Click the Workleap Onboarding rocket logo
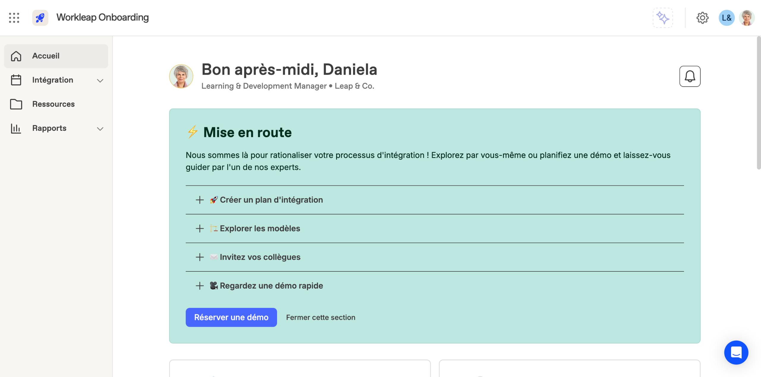Screen dimensions: 761x377 tap(40, 18)
